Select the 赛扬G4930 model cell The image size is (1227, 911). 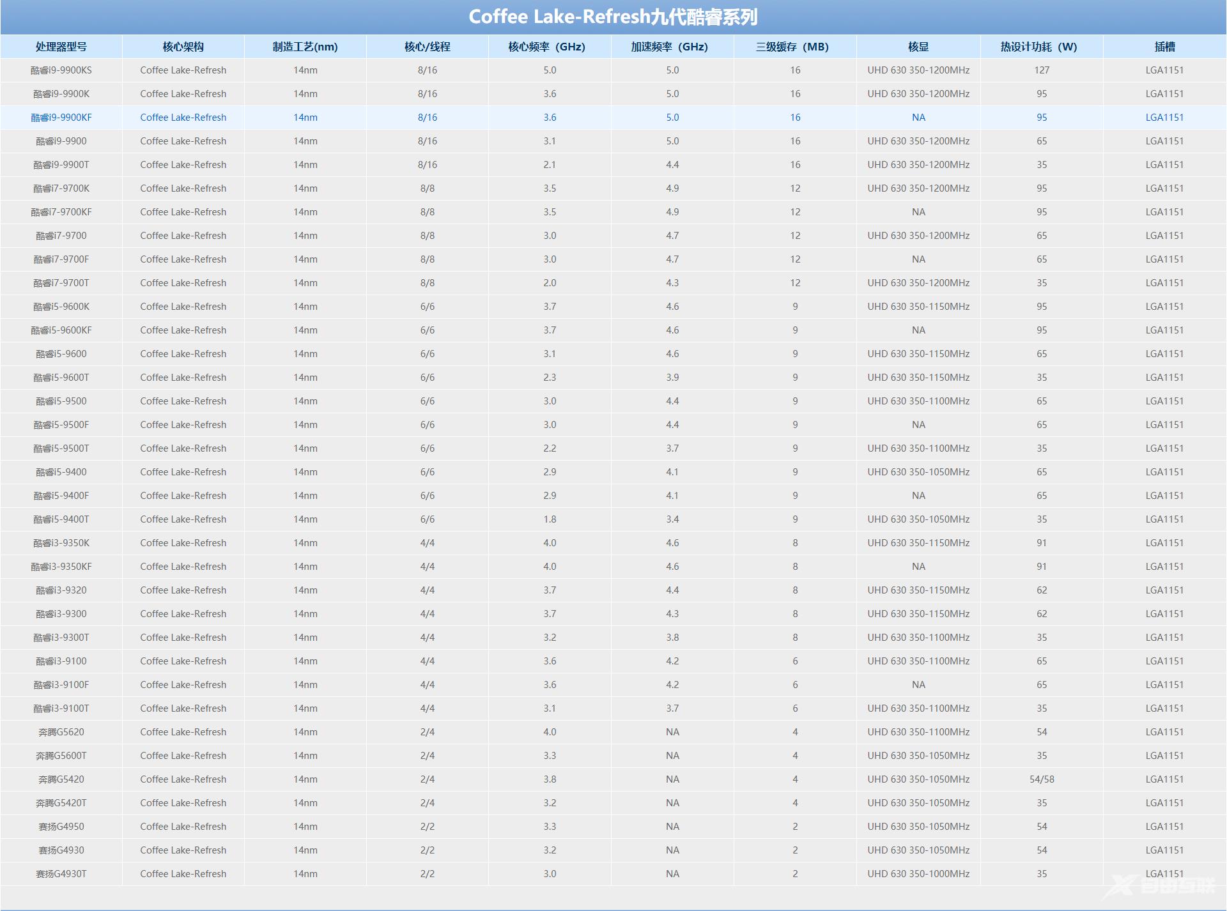(61, 850)
